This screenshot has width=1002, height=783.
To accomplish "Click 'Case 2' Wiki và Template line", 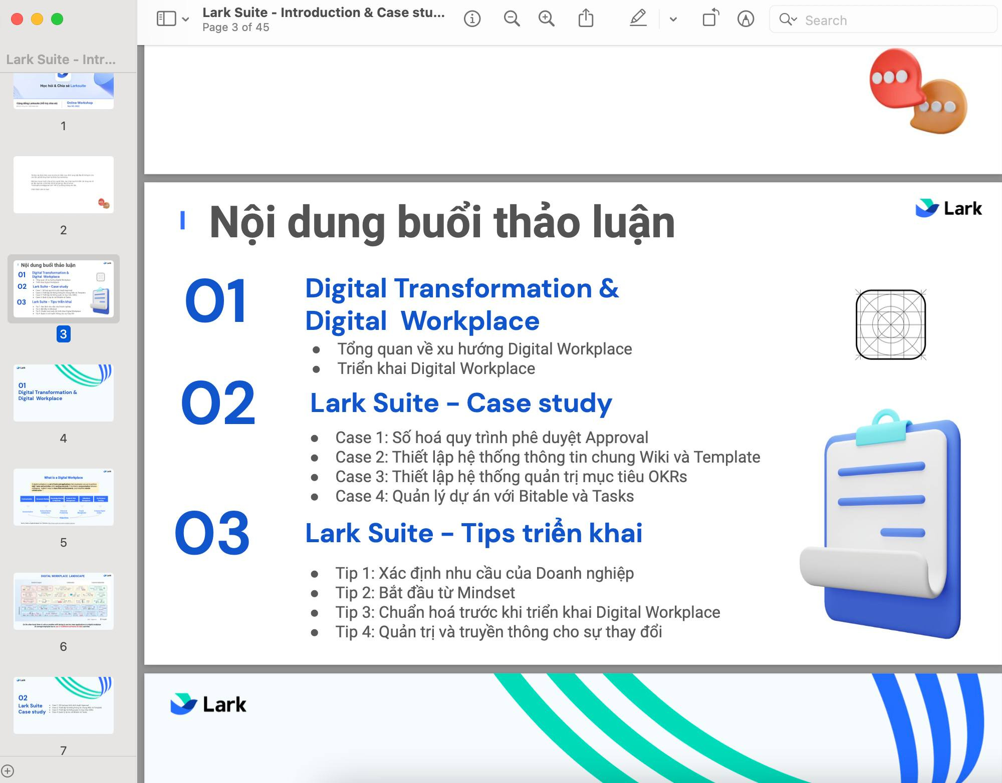I will tap(548, 457).
